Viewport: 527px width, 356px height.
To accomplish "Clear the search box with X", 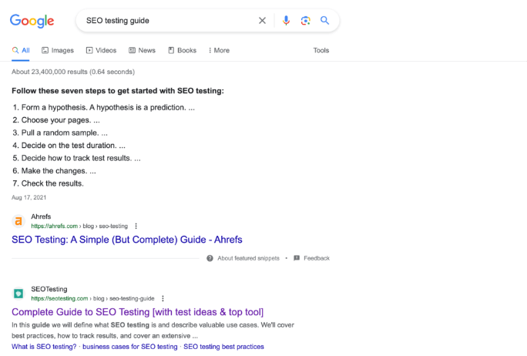I will pyautogui.click(x=262, y=21).
